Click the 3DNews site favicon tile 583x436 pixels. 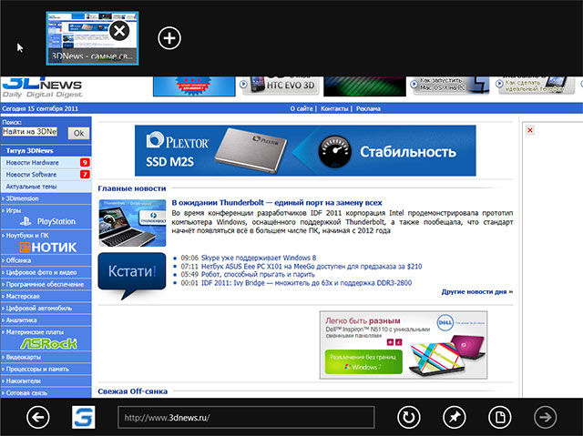[83, 417]
